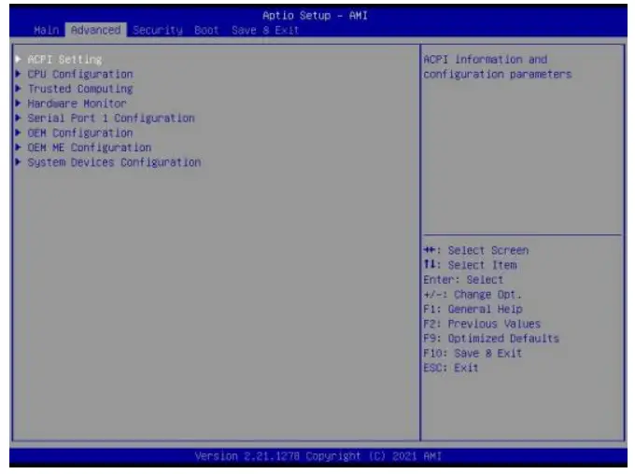Click the 'F9: Optimized Defaults' hint

(491, 339)
